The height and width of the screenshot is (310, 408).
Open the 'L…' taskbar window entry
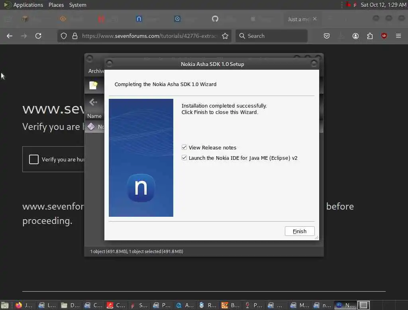(47, 305)
